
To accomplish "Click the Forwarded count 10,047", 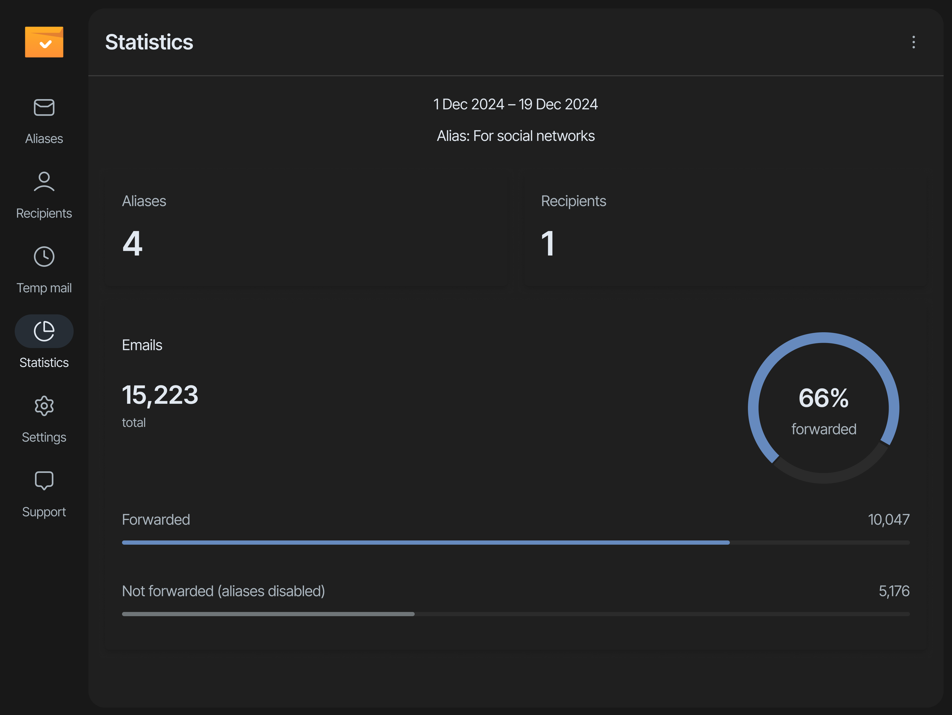I will pos(888,520).
